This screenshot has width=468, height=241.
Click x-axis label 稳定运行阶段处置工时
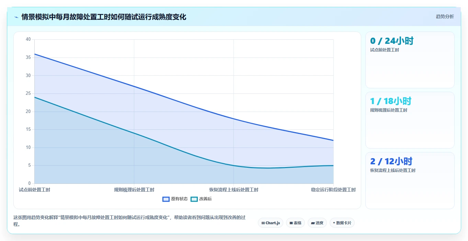pyautogui.click(x=333, y=190)
